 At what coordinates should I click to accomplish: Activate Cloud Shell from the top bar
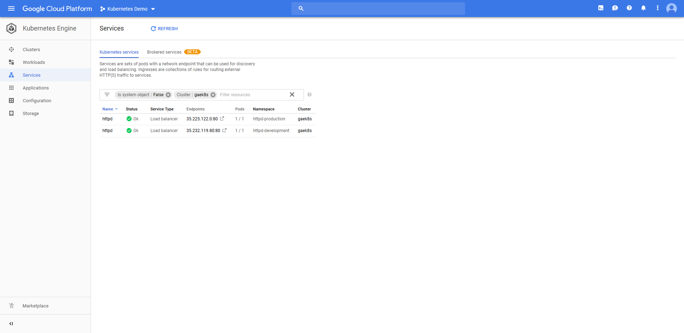tap(601, 8)
